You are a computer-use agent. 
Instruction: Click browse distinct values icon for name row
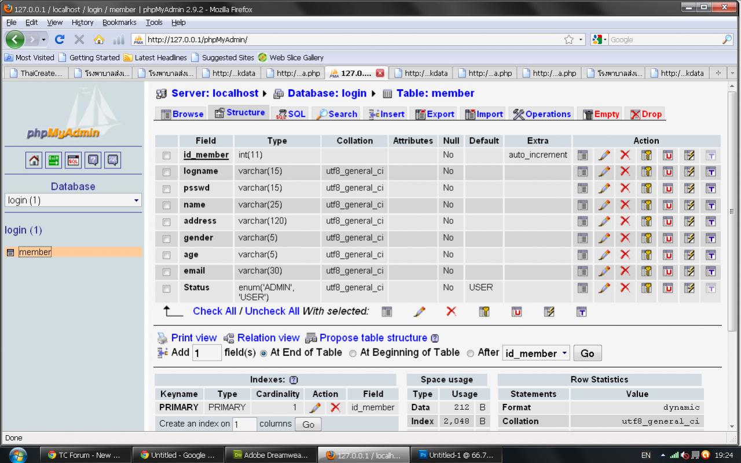coord(582,204)
